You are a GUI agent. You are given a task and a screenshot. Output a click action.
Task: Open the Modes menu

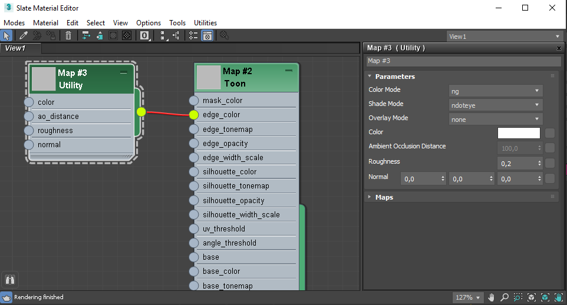coord(14,23)
